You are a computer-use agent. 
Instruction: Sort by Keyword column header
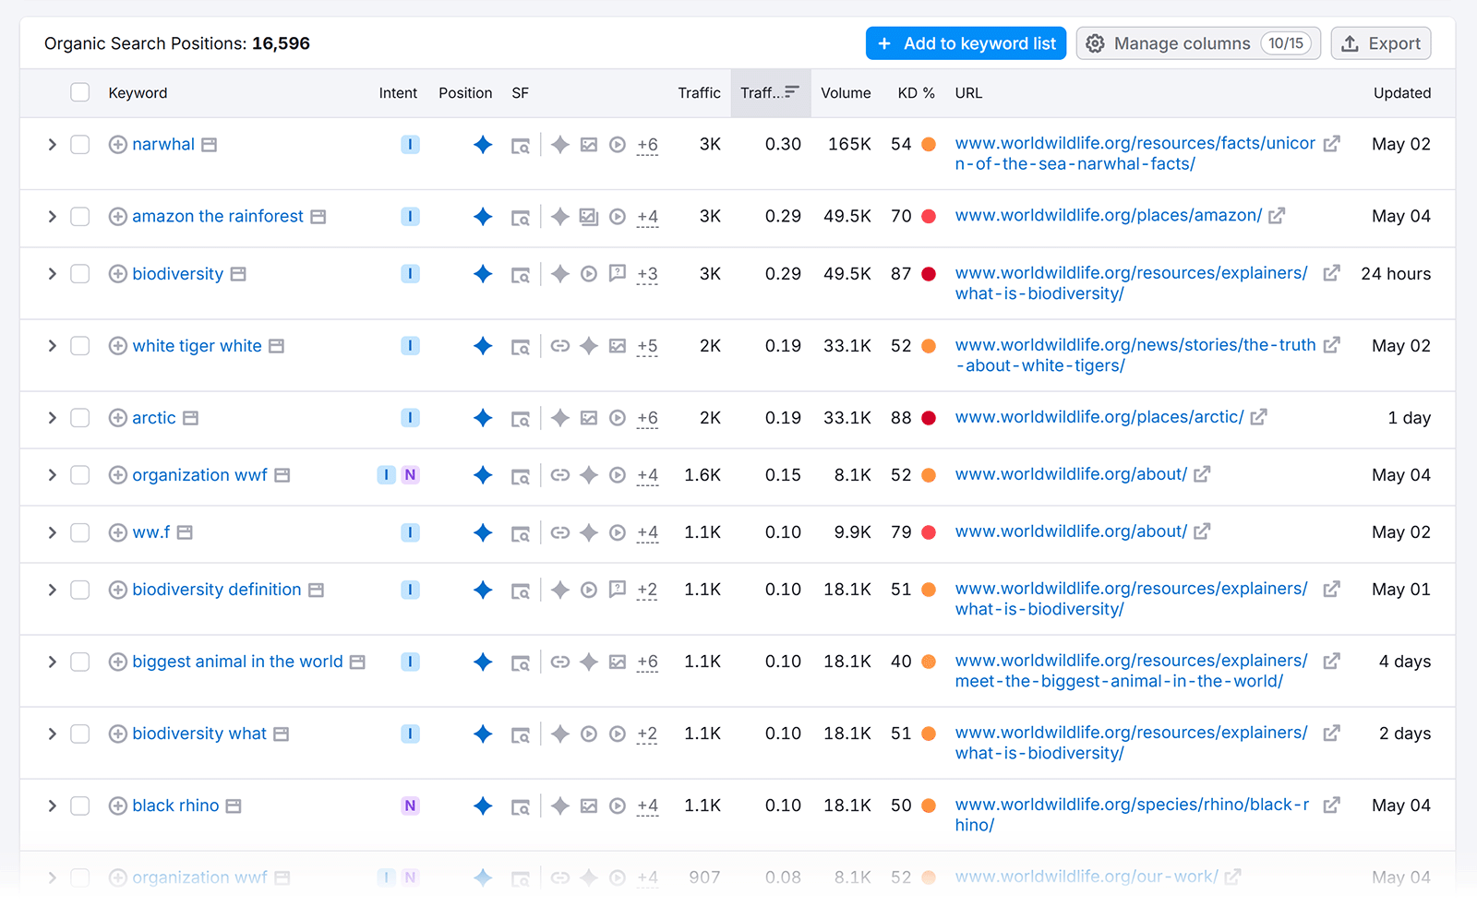[x=138, y=93]
